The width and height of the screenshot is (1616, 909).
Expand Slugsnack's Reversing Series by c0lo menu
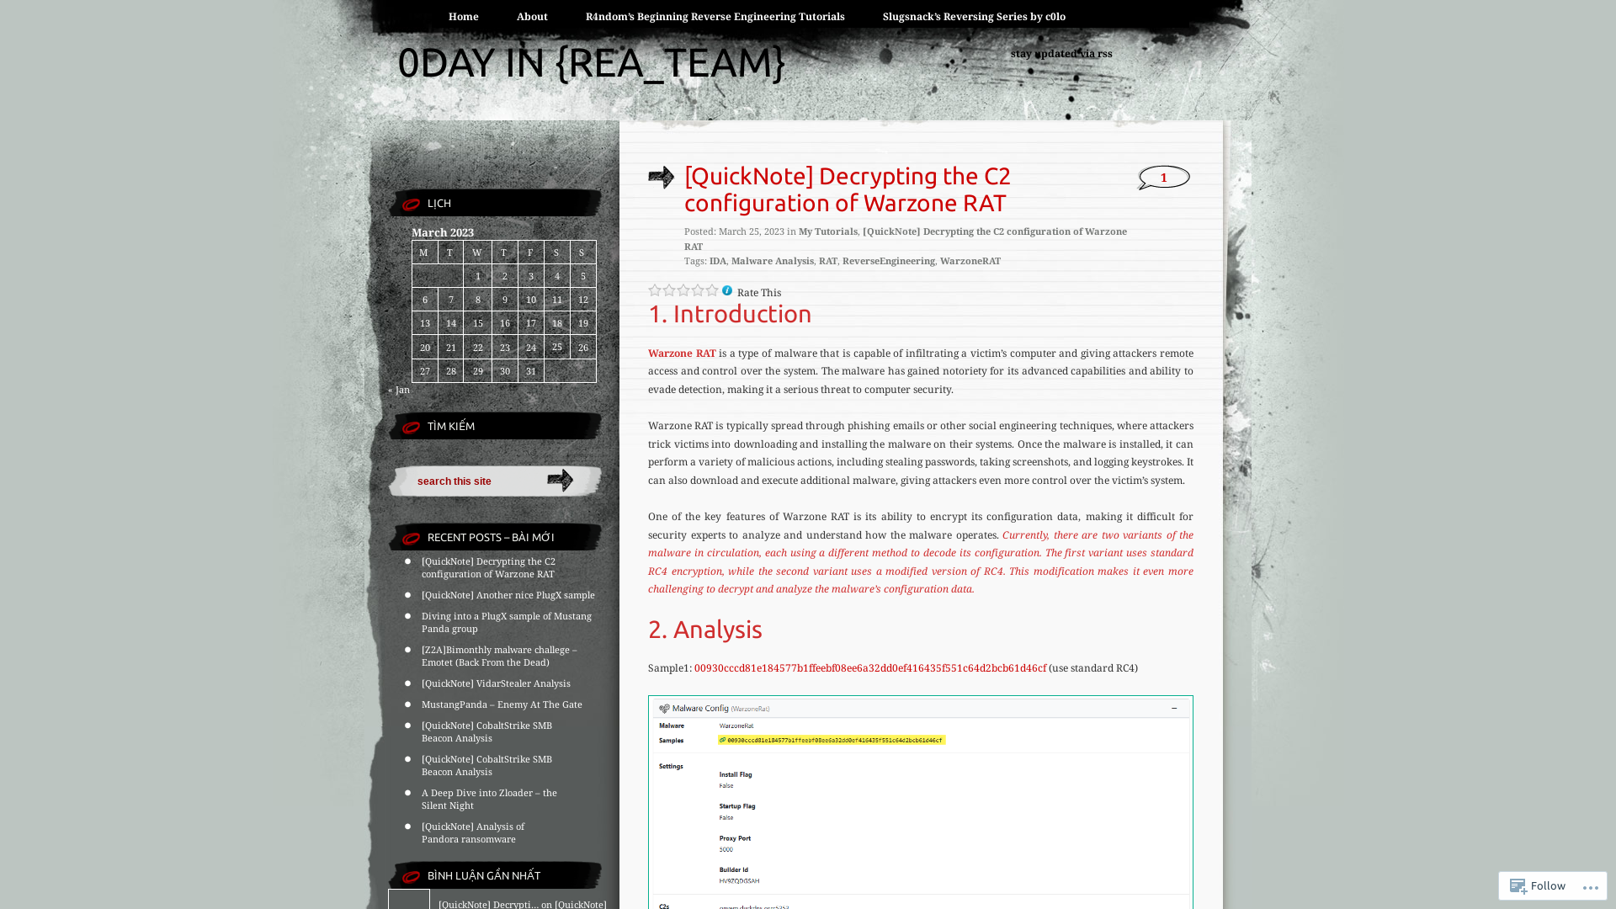[x=973, y=17]
